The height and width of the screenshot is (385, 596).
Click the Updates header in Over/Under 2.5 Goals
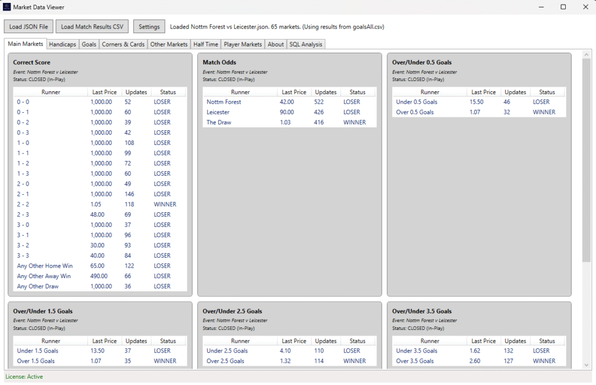325,341
